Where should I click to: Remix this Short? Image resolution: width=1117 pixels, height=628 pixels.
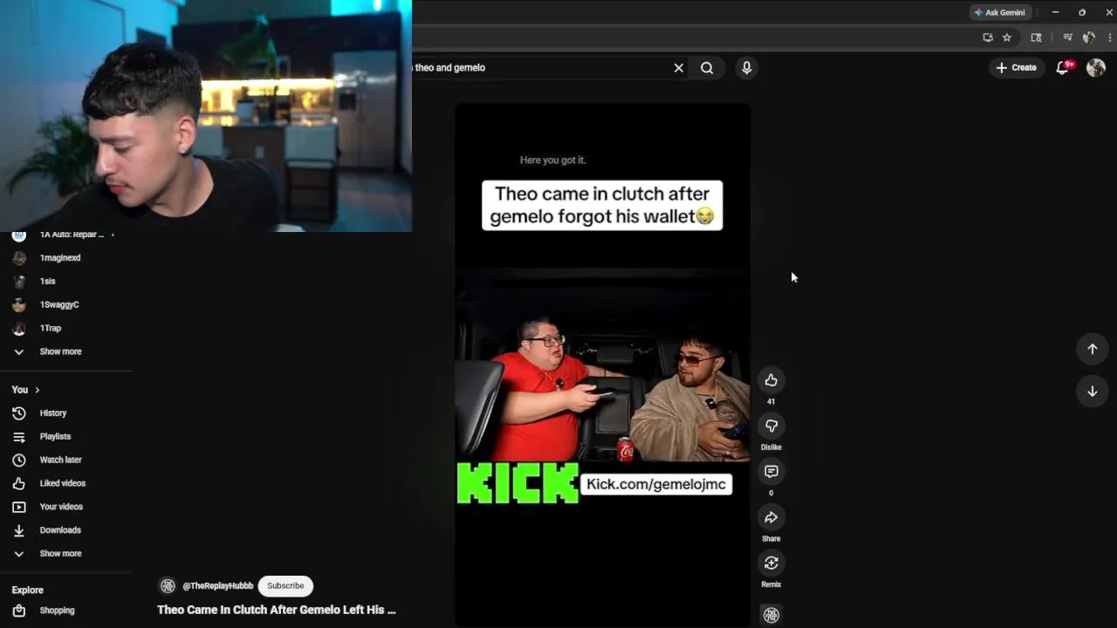pos(771,563)
